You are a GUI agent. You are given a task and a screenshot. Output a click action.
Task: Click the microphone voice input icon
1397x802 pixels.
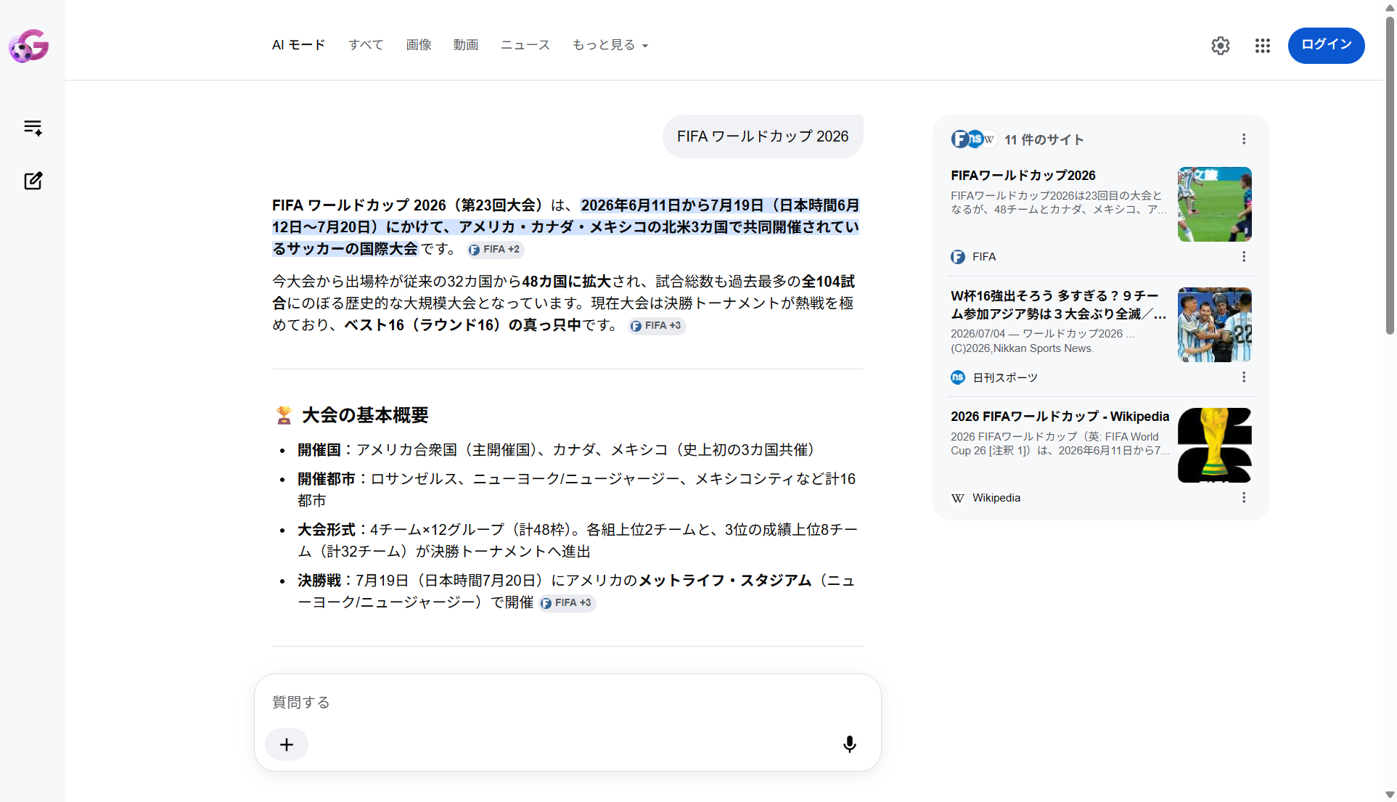pyautogui.click(x=849, y=744)
